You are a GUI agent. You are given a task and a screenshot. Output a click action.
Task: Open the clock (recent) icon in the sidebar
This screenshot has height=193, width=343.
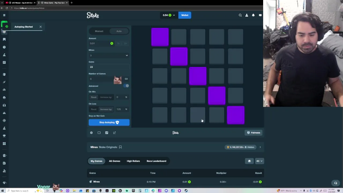[x=4, y=47]
